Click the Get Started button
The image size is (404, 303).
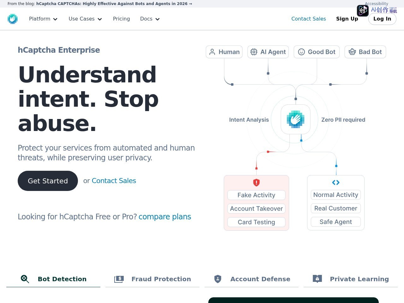48,181
